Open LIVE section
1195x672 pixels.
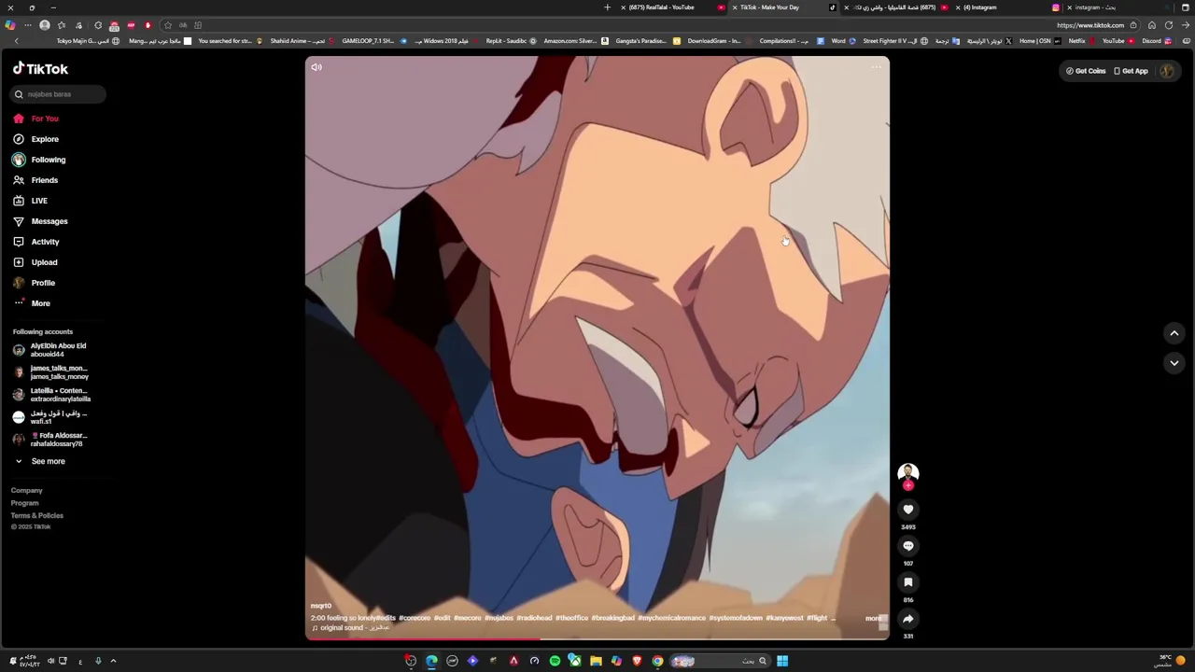(32, 201)
